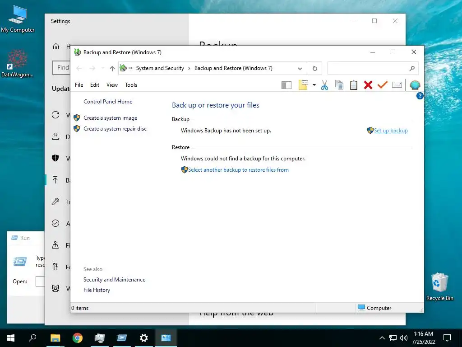Open the File menu

[79, 85]
